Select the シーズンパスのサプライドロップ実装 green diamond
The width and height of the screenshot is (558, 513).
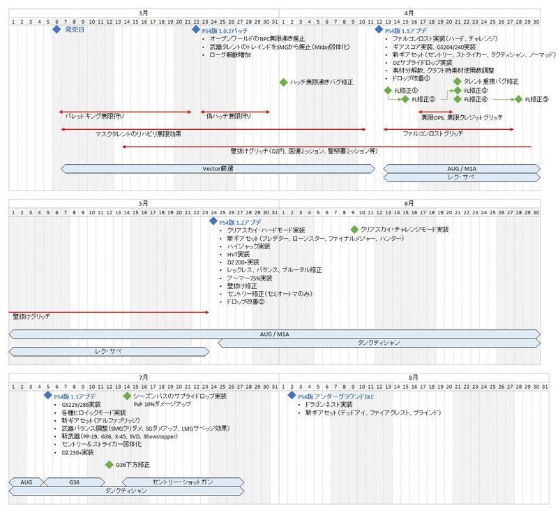(126, 396)
